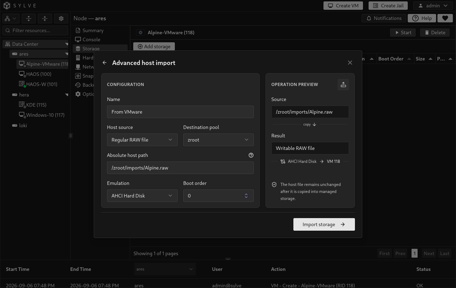Click the Prev page button
The image size is (456, 288).
click(x=400, y=253)
